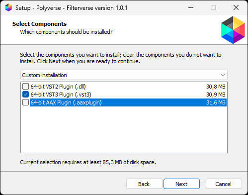Click the Polyverse cube logo in header
Screen dimensions: 248x195
tap(233, 30)
